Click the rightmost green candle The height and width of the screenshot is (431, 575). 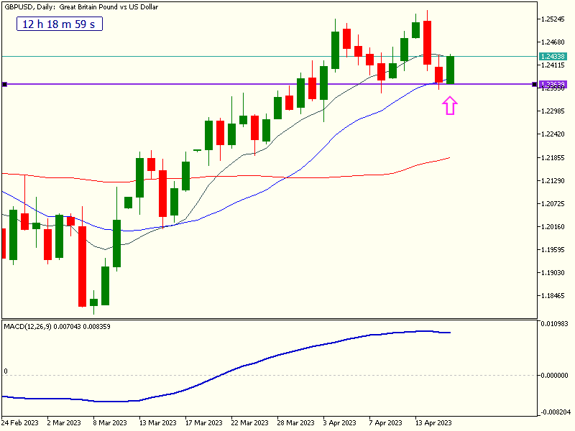[x=451, y=70]
